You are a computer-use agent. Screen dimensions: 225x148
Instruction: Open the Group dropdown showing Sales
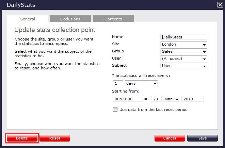[x=184, y=51]
